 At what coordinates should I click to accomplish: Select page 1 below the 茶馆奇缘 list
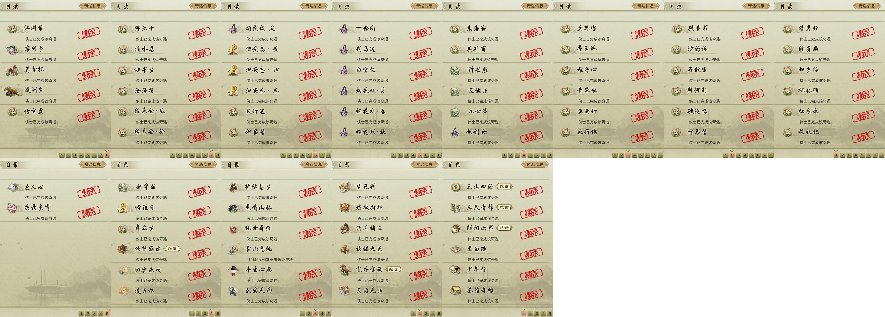point(524,314)
